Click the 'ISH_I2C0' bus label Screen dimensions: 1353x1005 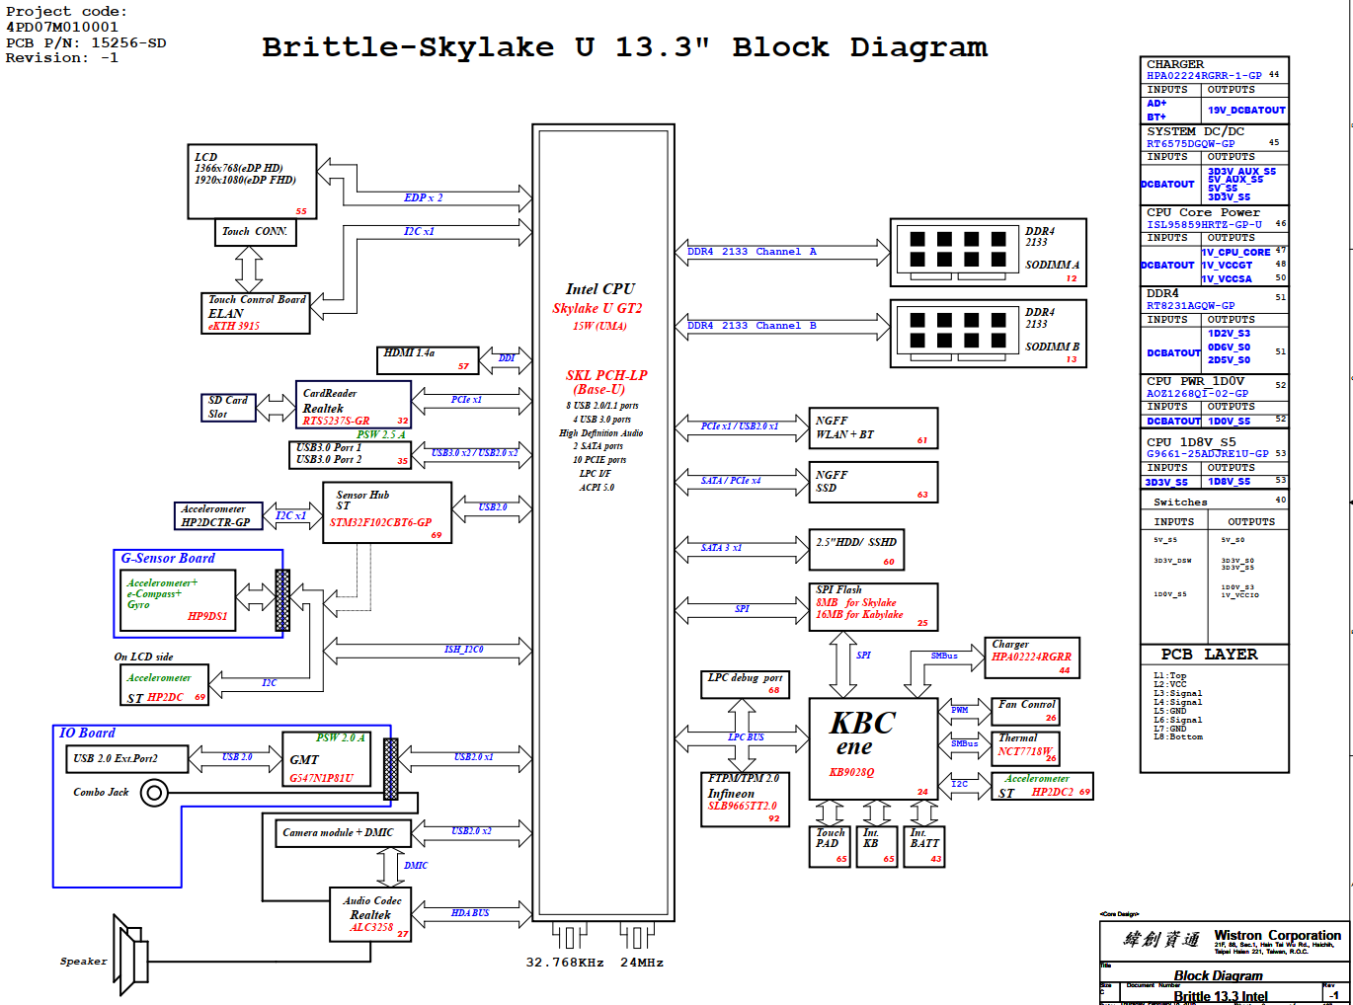coord(464,650)
